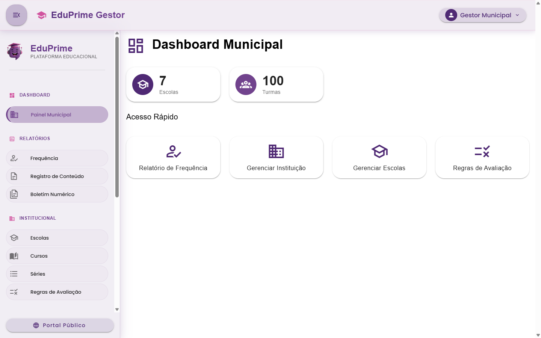Select Painel Municipal in the sidebar
Viewport: 541px width, 338px height.
pyautogui.click(x=56, y=115)
